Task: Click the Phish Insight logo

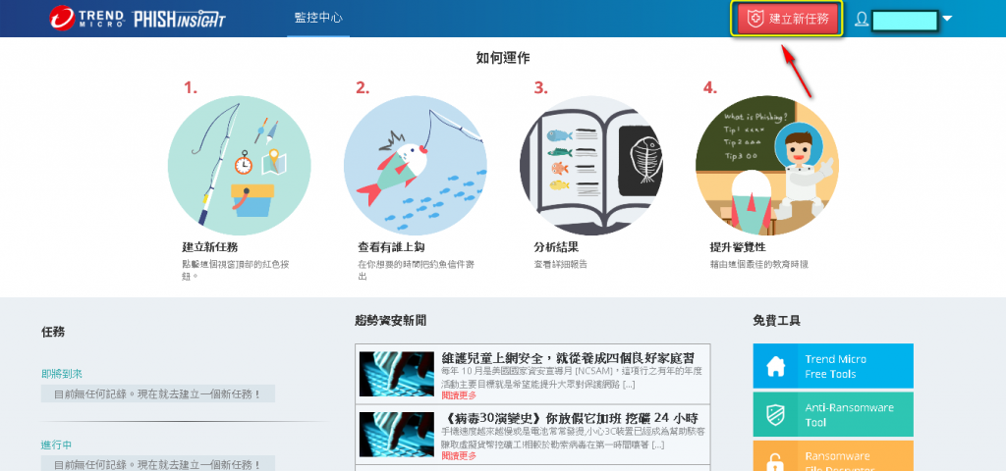Action: pyautogui.click(x=179, y=20)
